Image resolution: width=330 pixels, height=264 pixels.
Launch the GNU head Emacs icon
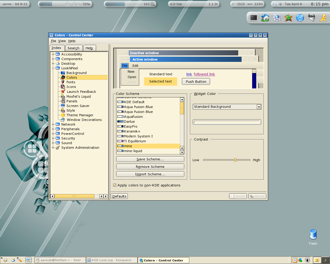(x=311, y=18)
